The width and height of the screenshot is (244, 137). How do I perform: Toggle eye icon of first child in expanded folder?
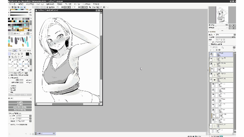213,84
